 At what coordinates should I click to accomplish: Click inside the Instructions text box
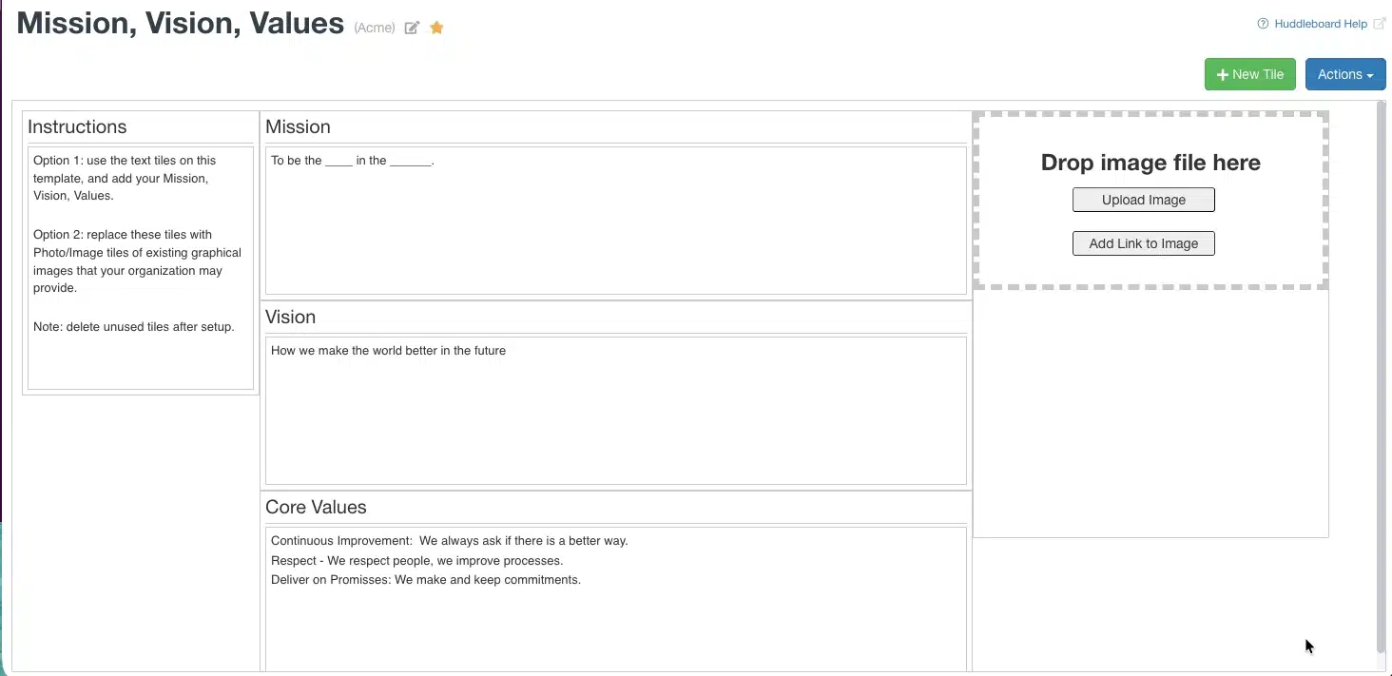141,268
